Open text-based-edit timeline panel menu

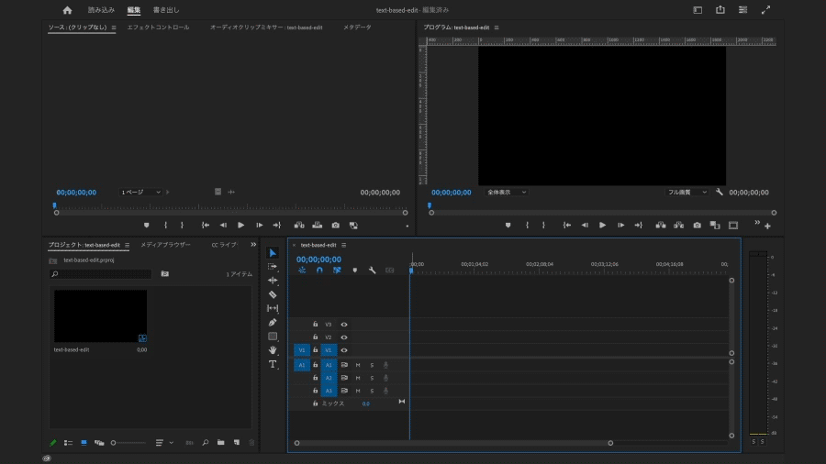tap(344, 245)
